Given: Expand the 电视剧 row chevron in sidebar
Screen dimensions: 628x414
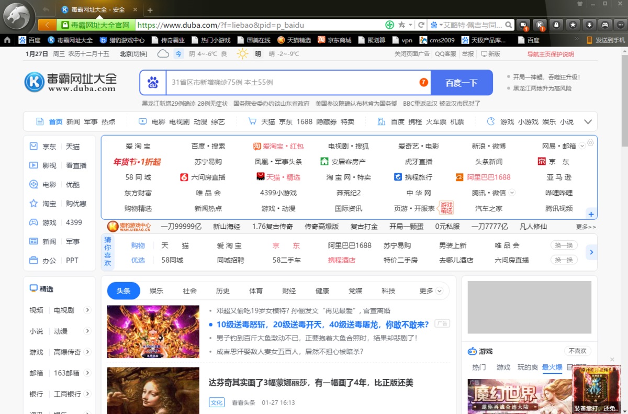Looking at the screenshot, I should point(87,310).
